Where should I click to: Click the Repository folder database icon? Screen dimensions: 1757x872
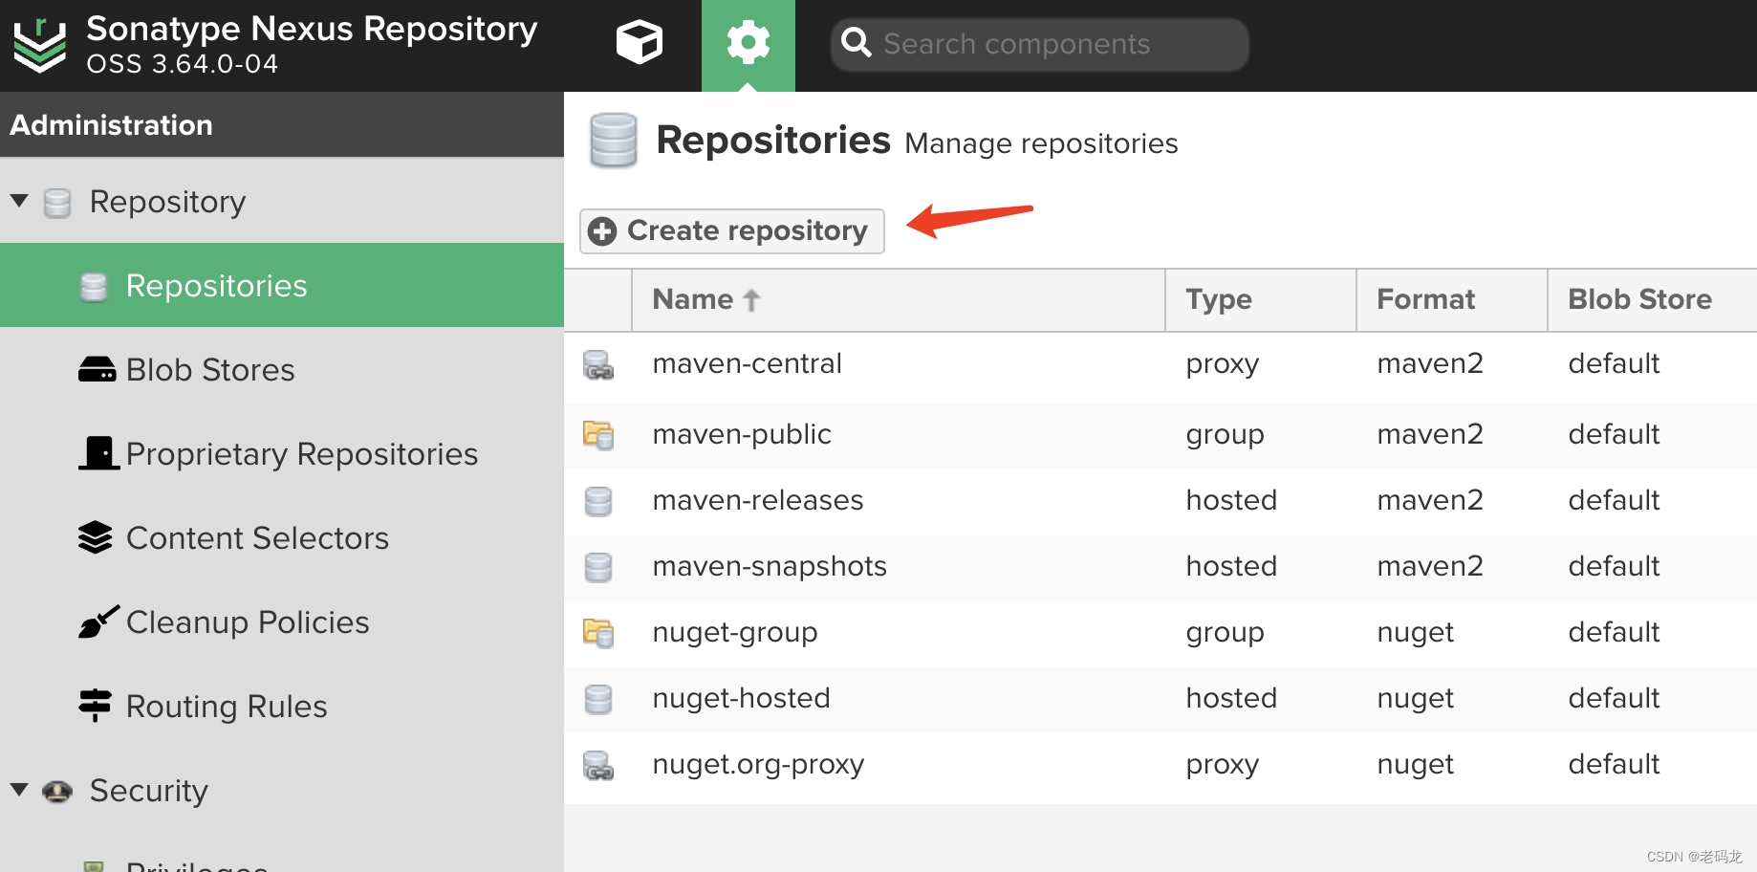pyautogui.click(x=57, y=203)
